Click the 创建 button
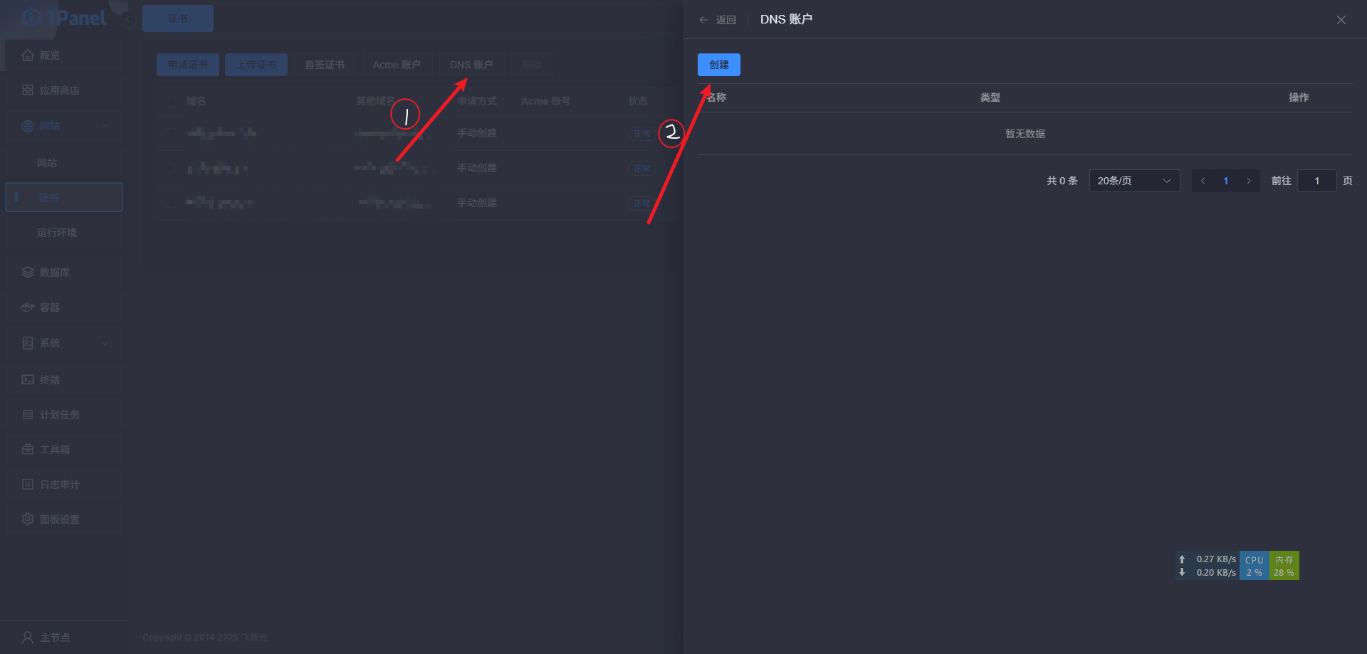 pos(718,65)
